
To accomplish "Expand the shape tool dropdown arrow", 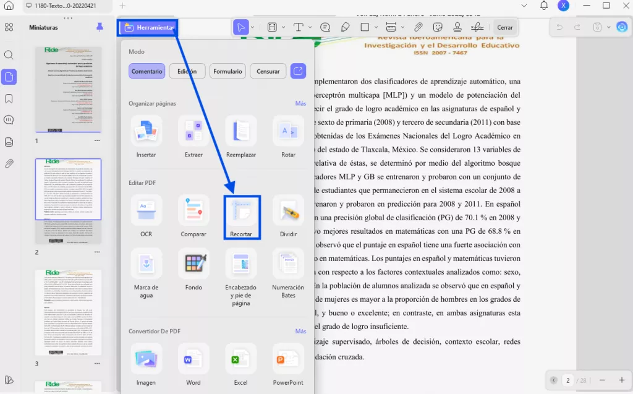I will click(x=376, y=27).
